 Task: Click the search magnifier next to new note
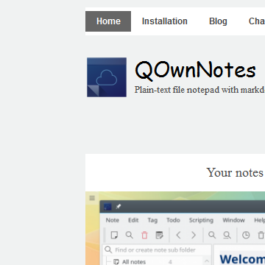[130, 235]
